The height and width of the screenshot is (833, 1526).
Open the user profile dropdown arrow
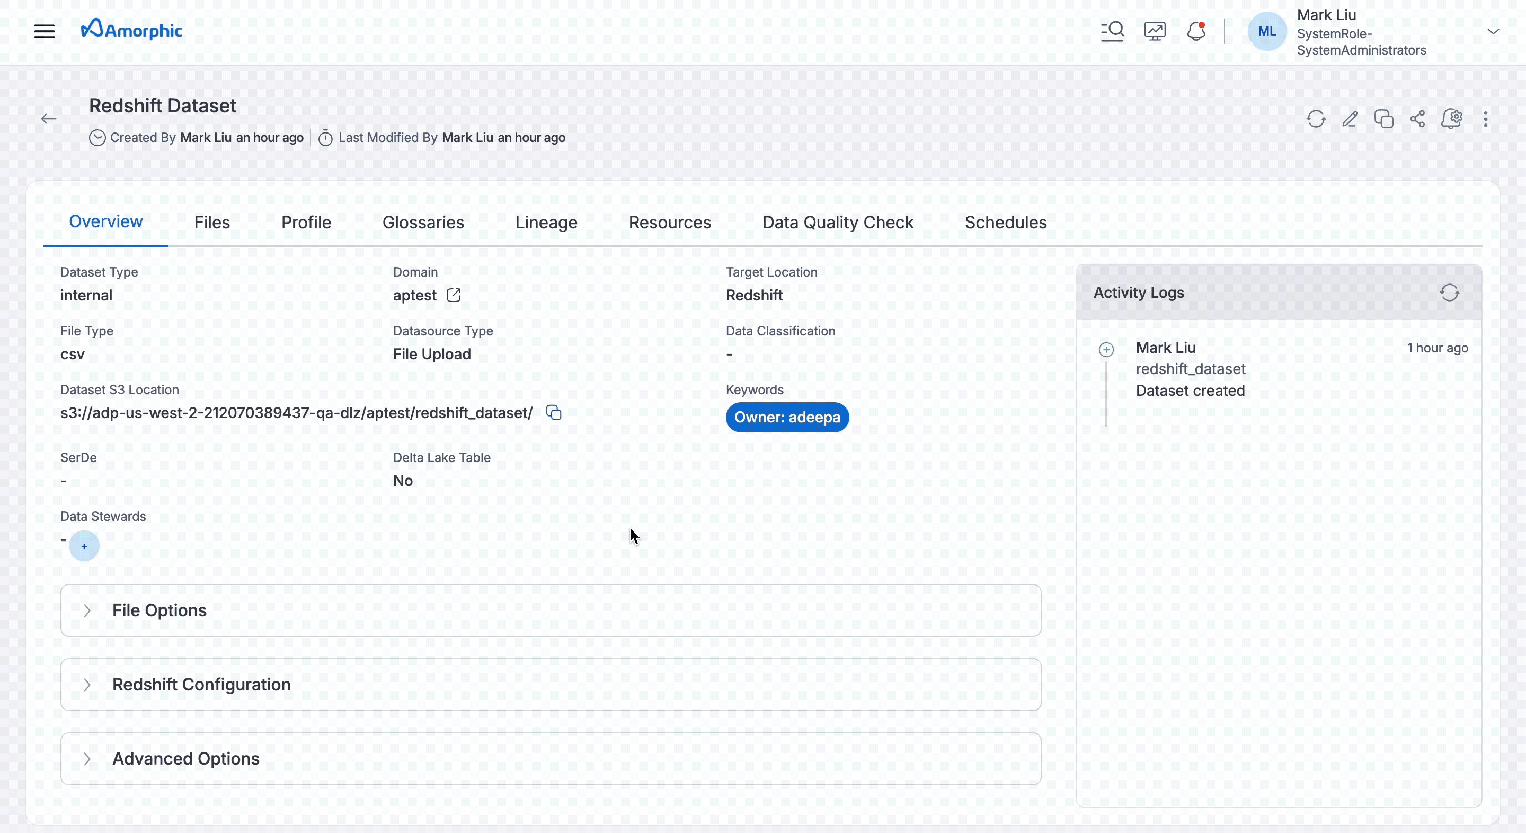click(1493, 31)
